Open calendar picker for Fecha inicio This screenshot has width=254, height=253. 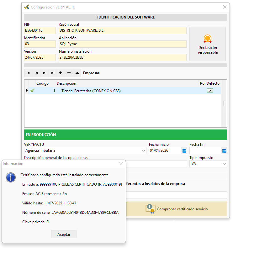point(184,151)
